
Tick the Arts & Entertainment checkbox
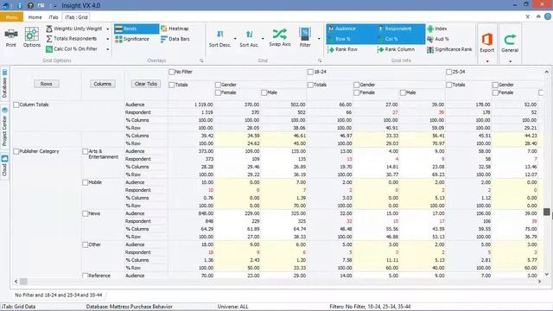[x=85, y=151]
